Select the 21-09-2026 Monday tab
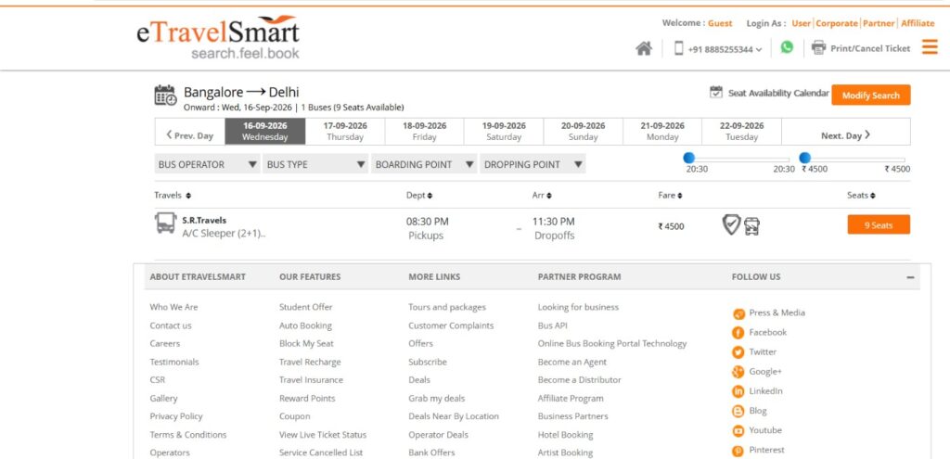 [x=662, y=132]
